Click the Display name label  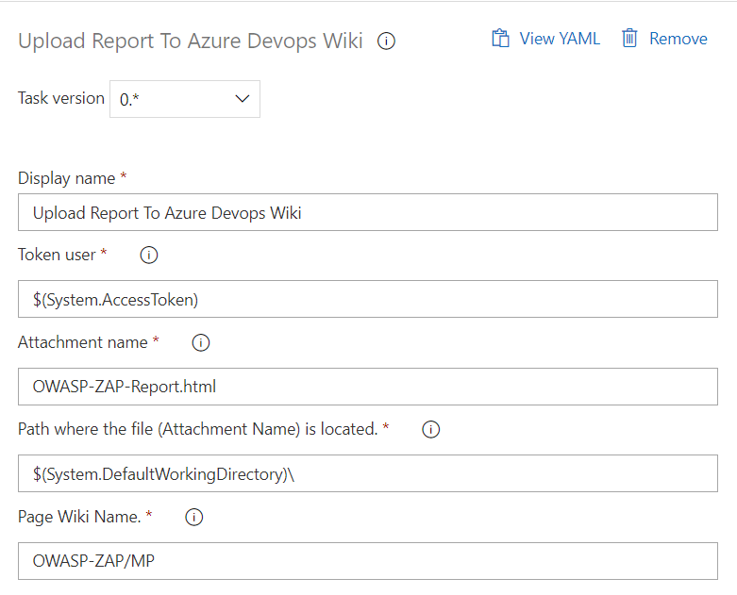(67, 178)
